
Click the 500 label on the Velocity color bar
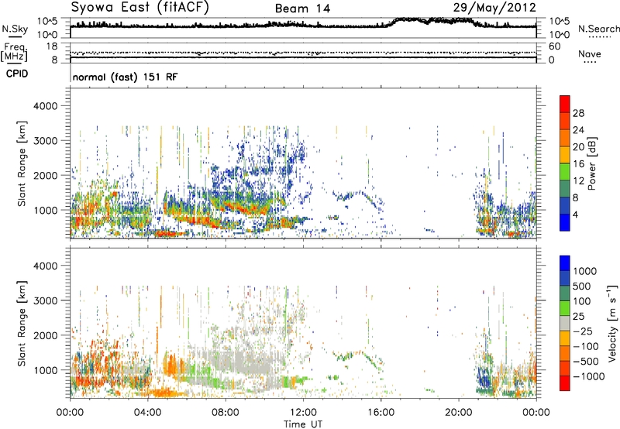582,286
